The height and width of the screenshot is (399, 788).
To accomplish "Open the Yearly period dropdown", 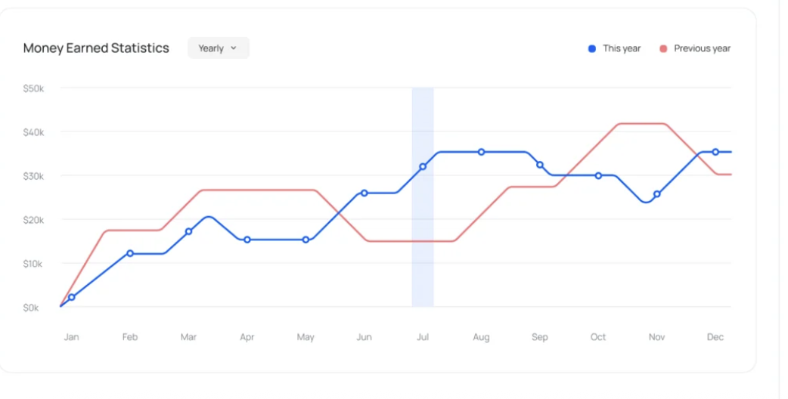I will (x=218, y=48).
